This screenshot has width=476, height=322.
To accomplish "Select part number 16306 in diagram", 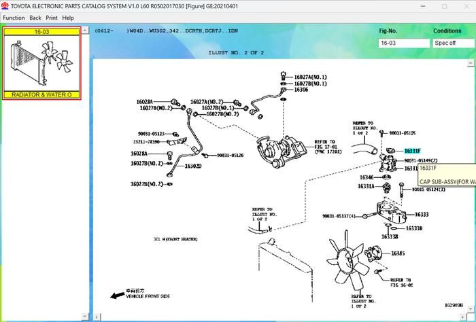I will (x=301, y=90).
